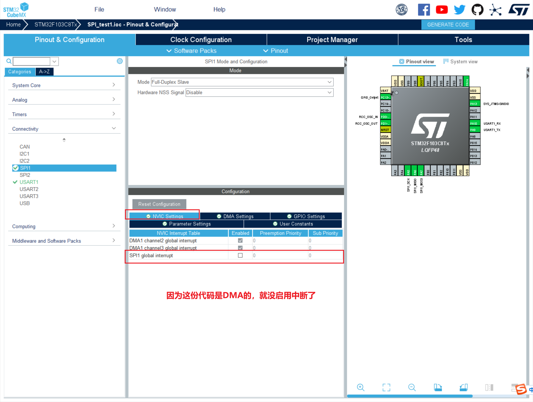This screenshot has width=533, height=402.
Task: Open the GitHub icon link
Action: (x=477, y=10)
